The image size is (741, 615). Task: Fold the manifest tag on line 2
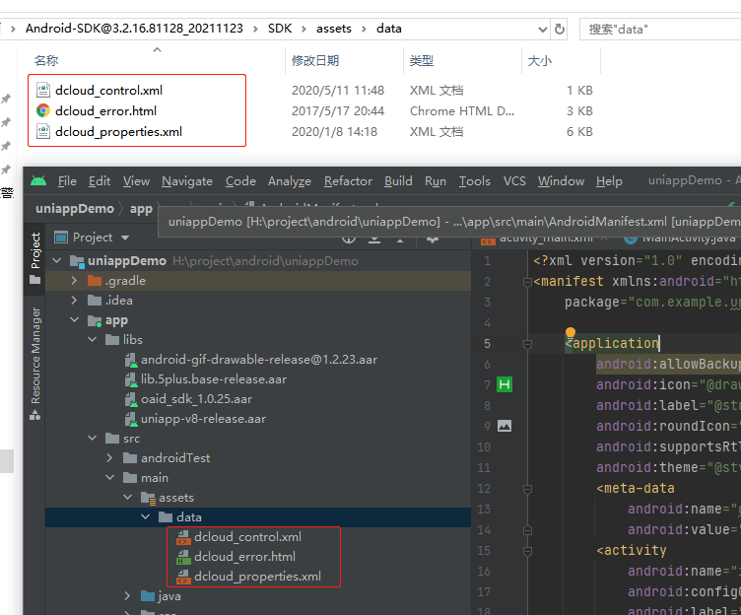click(528, 282)
